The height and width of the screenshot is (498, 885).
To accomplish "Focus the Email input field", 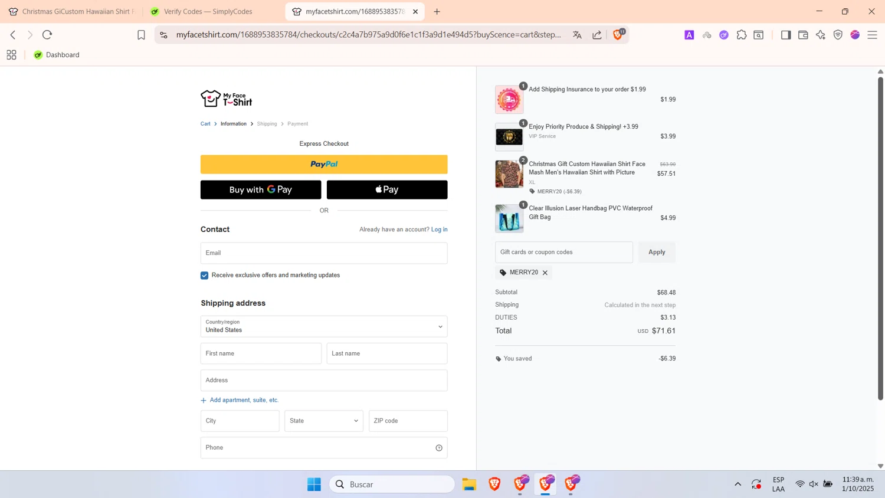I will pos(324,253).
